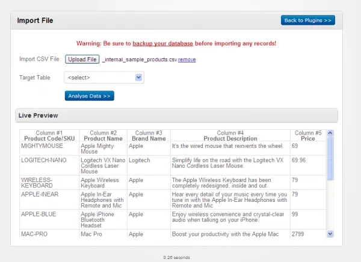The width and height of the screenshot is (361, 262).
Task: Select the Product Name column header
Action: click(102, 136)
